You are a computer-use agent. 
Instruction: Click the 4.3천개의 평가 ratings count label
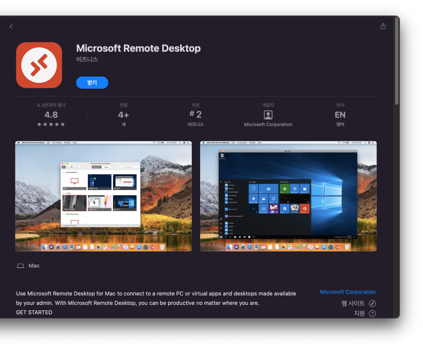coord(51,105)
